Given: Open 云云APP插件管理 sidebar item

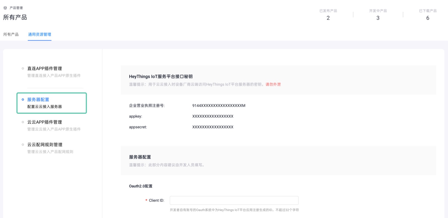Looking at the screenshot, I should (x=45, y=122).
